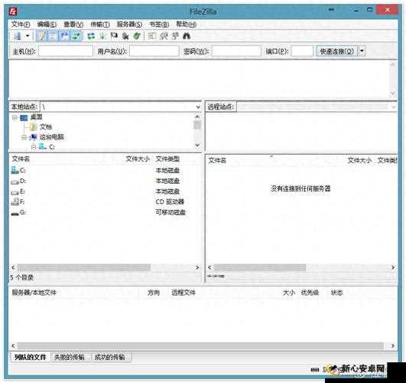Open the Site Manager icon
The width and height of the screenshot is (406, 383).
(x=18, y=36)
